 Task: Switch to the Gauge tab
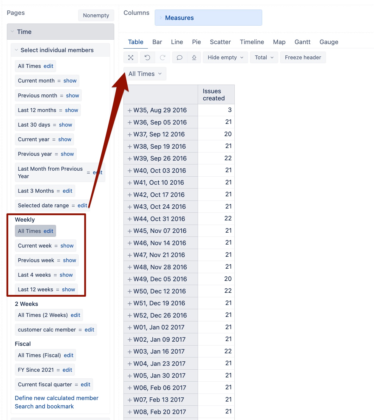pos(329,42)
